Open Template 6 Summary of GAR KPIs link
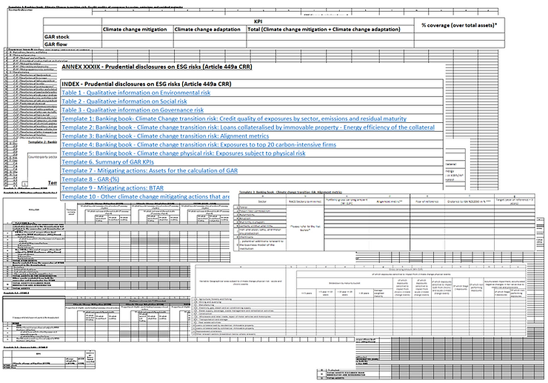The image size is (548, 383). click(107, 162)
